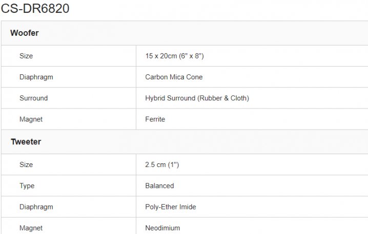Click the Woofer heading text
The image size is (368, 234).
(x=25, y=33)
